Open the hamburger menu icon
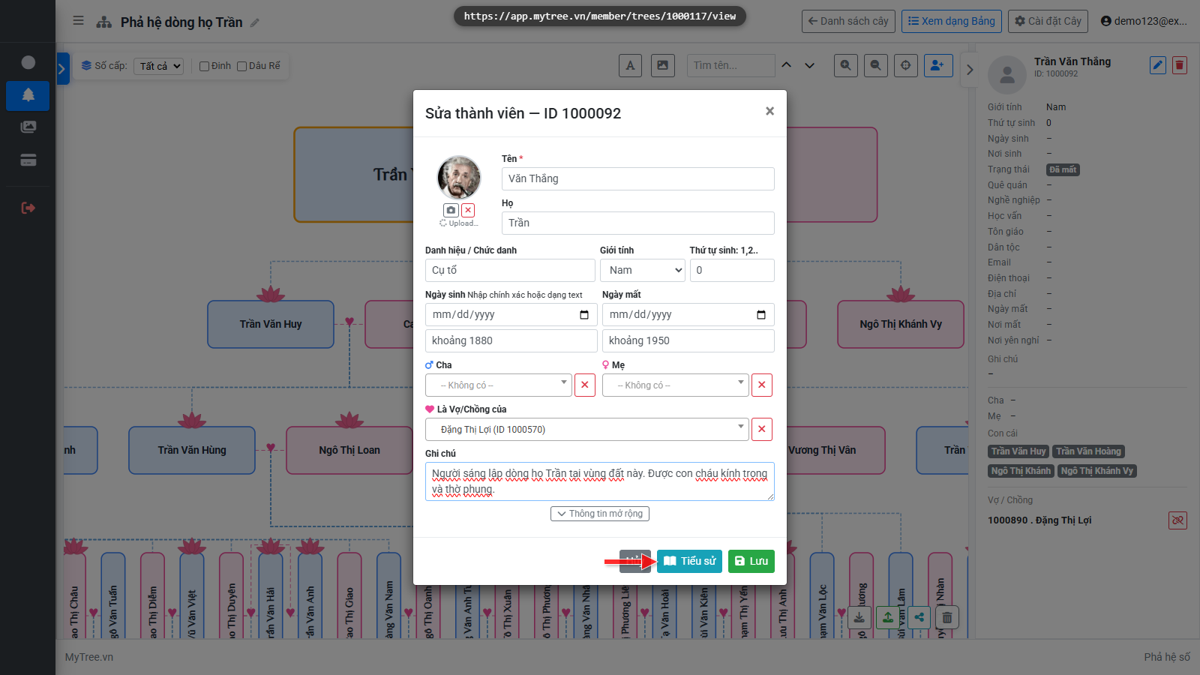Viewport: 1200px width, 675px height. tap(78, 21)
